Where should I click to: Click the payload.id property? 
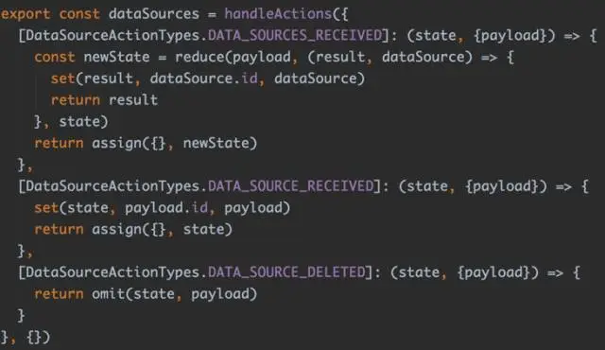click(x=166, y=208)
